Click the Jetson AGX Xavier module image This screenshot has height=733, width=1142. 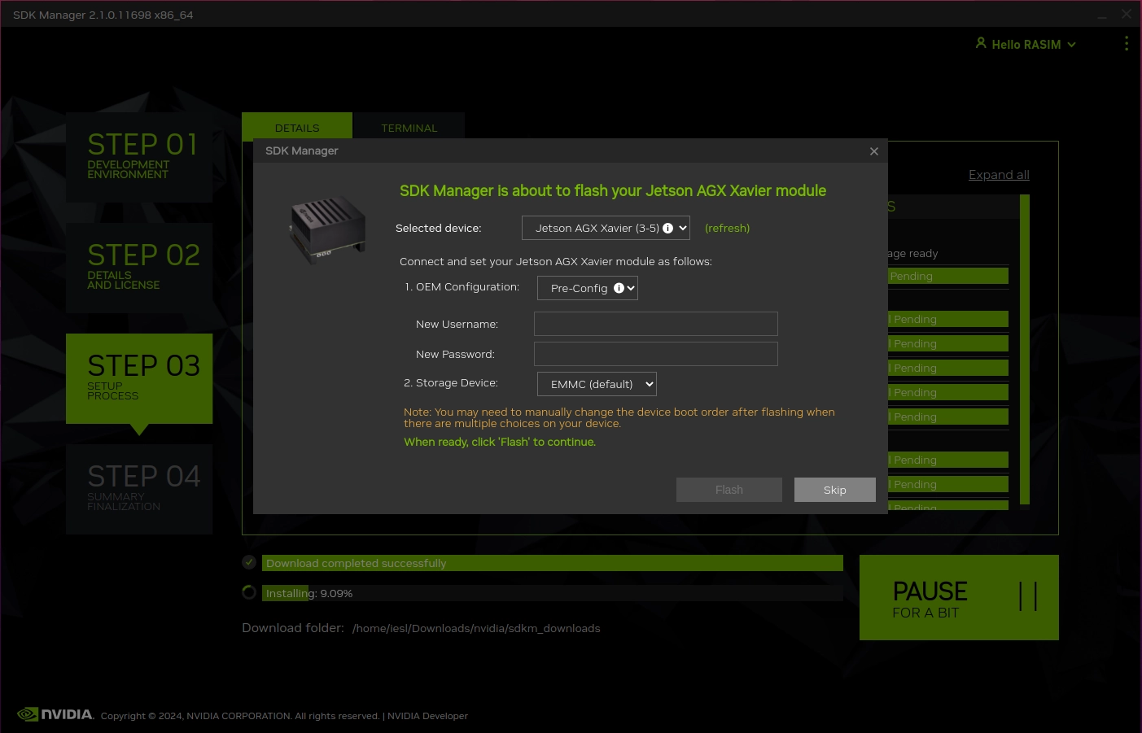(x=327, y=229)
